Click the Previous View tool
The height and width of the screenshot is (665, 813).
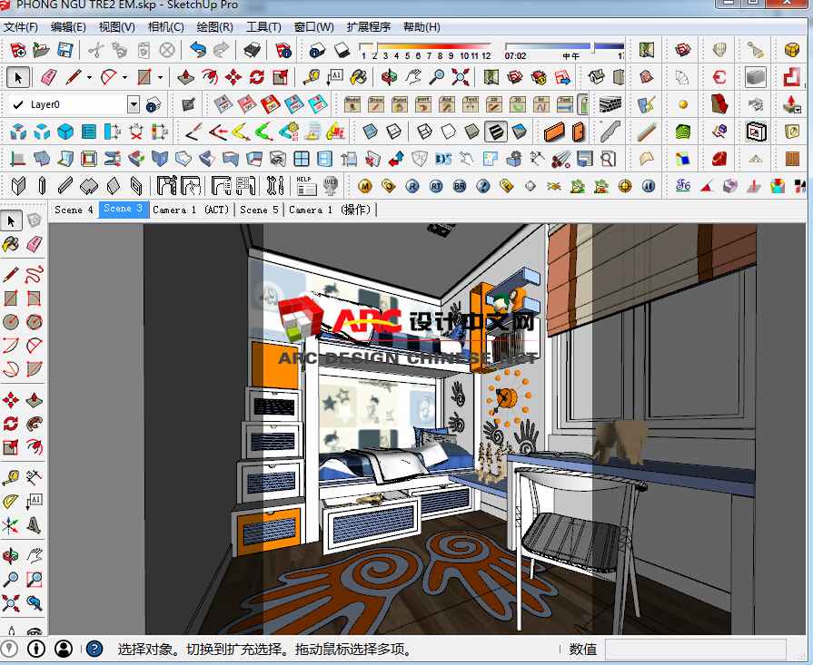(35, 602)
